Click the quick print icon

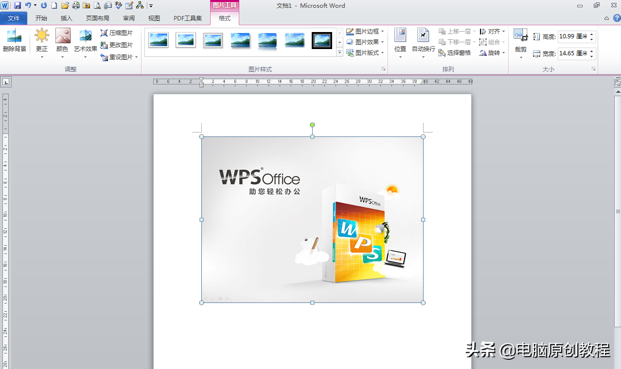76,5
